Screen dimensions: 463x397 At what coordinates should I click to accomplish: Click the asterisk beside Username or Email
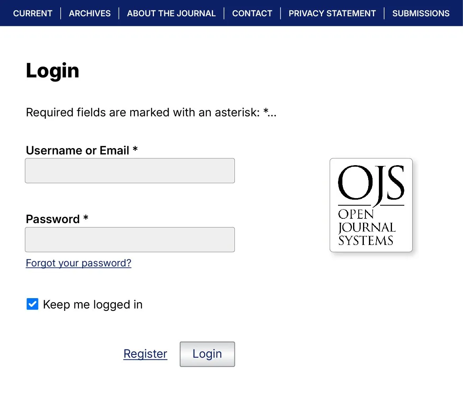(135, 150)
